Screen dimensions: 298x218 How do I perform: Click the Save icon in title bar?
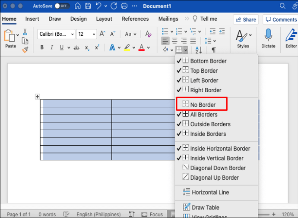coord(89,6)
